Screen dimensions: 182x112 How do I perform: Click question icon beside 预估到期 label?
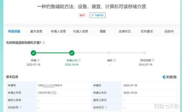(x=153, y=60)
